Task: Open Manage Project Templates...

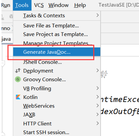Action: (57, 43)
